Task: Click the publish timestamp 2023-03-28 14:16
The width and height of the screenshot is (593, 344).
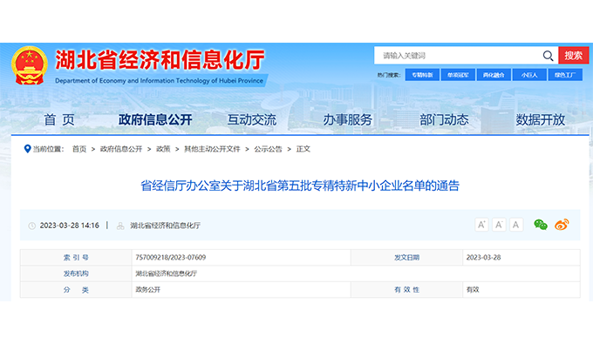Action: tap(70, 226)
